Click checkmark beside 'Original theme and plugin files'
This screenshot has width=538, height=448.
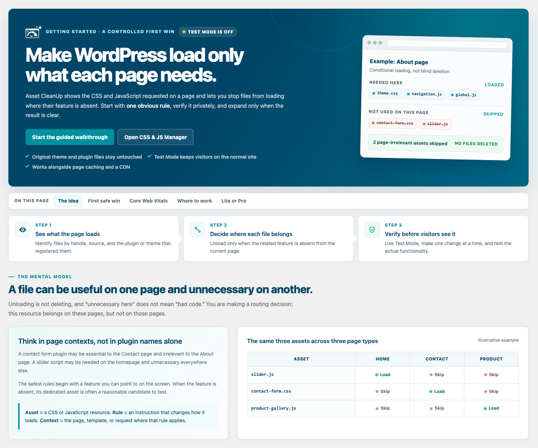[27, 157]
